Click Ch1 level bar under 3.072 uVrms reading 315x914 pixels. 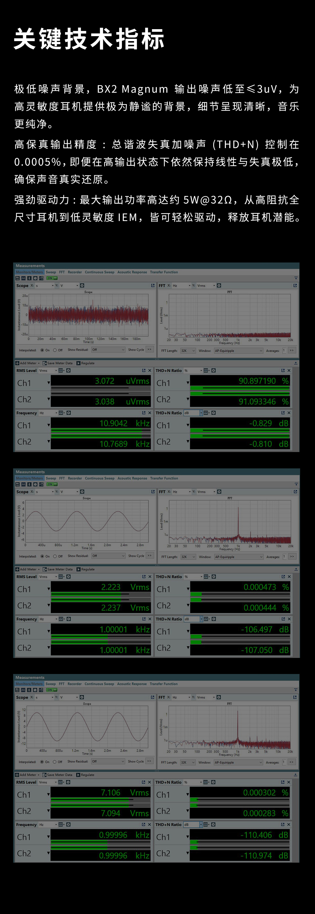[101, 388]
